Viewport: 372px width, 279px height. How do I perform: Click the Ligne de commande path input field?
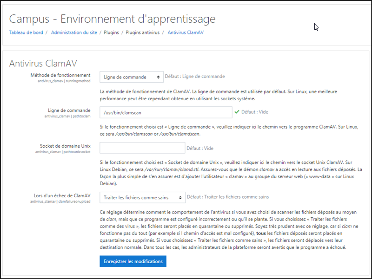[166, 112]
